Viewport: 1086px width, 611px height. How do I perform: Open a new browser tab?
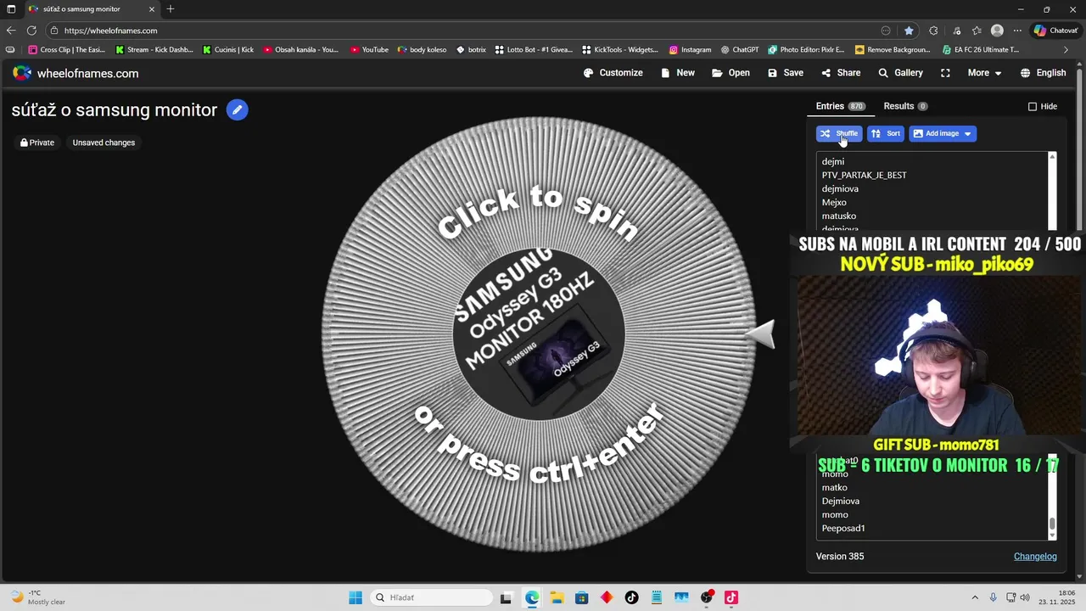coord(171,9)
